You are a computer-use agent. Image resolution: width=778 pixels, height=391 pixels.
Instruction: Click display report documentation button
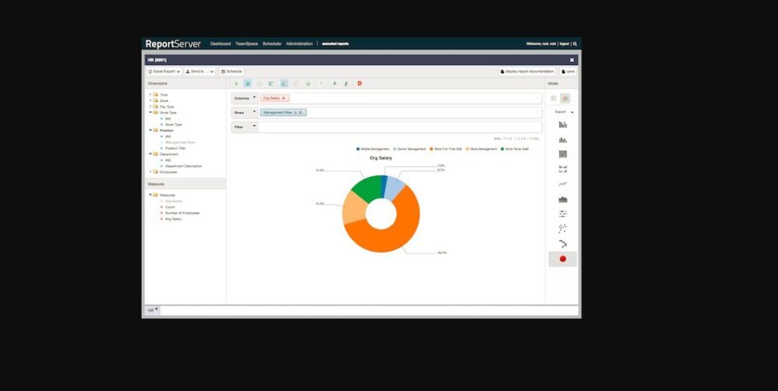[x=527, y=71]
